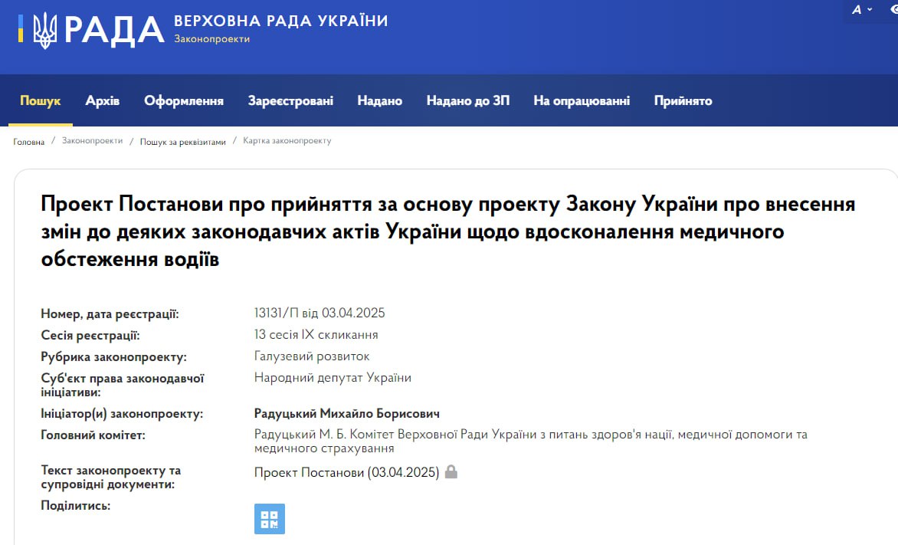The image size is (898, 545).
Task: Click the lock icon beside Проект Постанови
Action: point(451,472)
